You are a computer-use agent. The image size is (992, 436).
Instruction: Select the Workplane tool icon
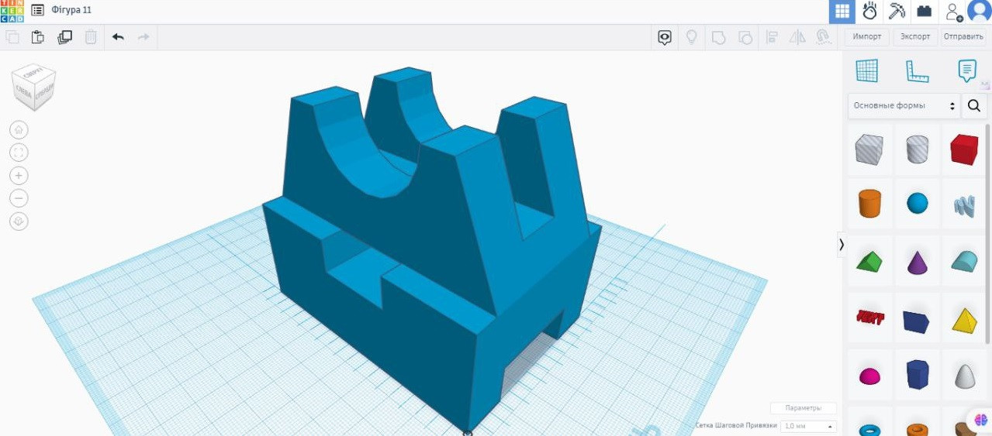coord(866,71)
